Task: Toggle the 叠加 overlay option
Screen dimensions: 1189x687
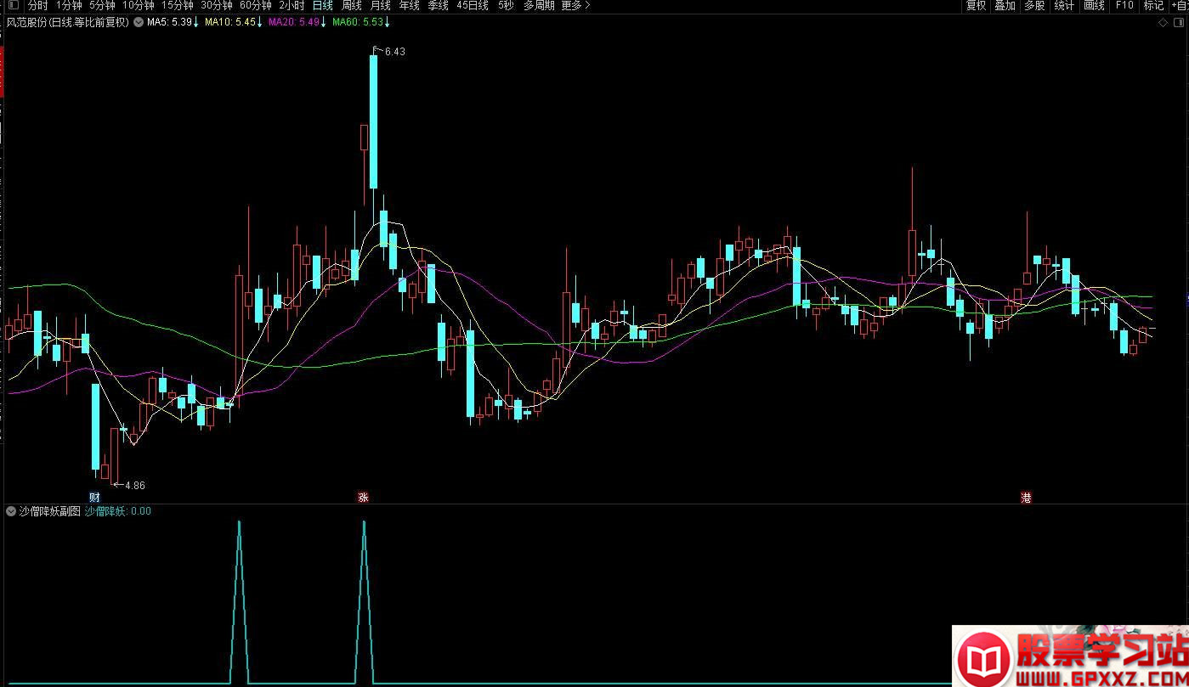Action: tap(1005, 6)
